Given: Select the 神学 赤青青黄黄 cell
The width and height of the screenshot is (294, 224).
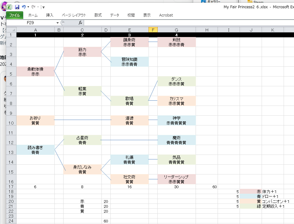Looking at the screenshot, I should pos(176,120).
